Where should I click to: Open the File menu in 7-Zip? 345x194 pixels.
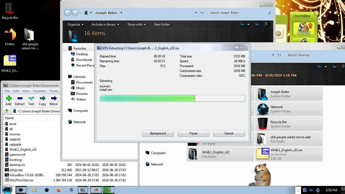7,91
